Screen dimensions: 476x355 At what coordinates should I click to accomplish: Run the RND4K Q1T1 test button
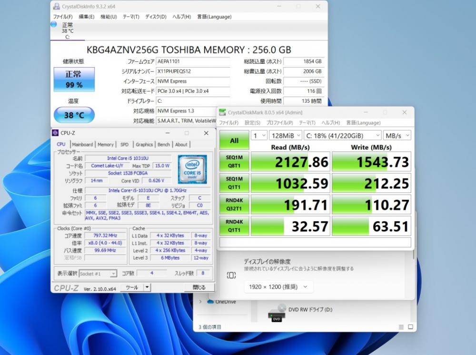(x=234, y=226)
